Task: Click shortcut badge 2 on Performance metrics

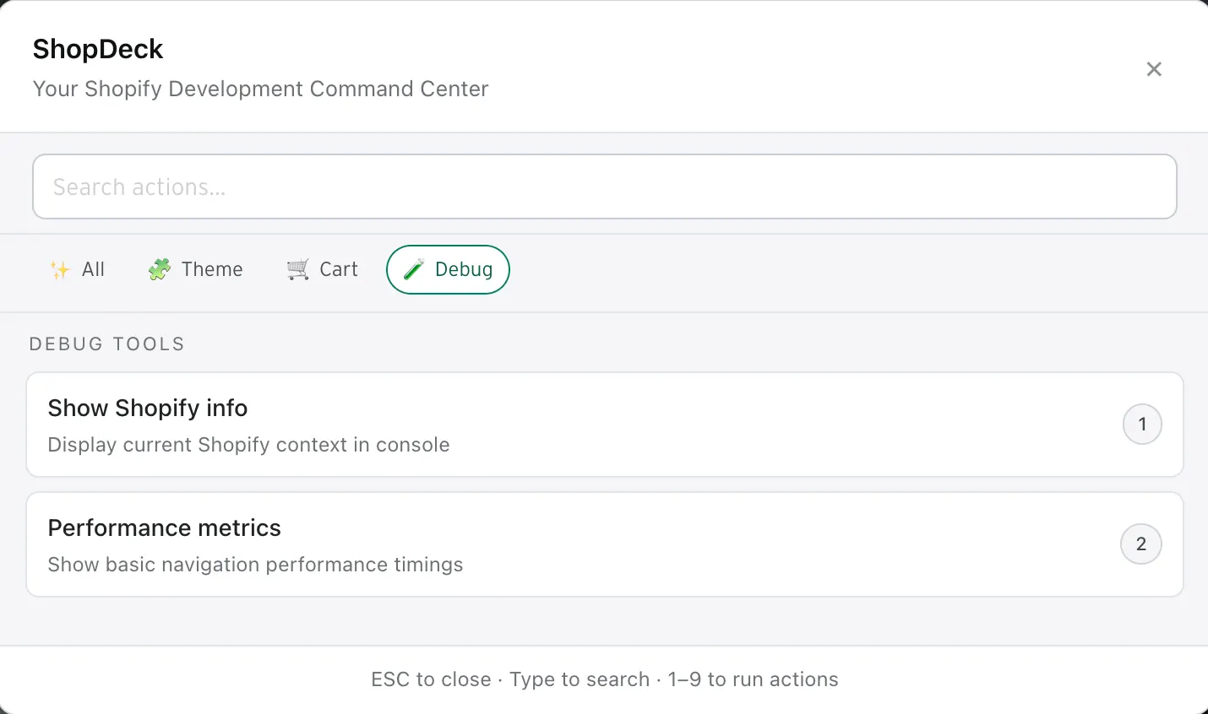Action: (x=1141, y=544)
